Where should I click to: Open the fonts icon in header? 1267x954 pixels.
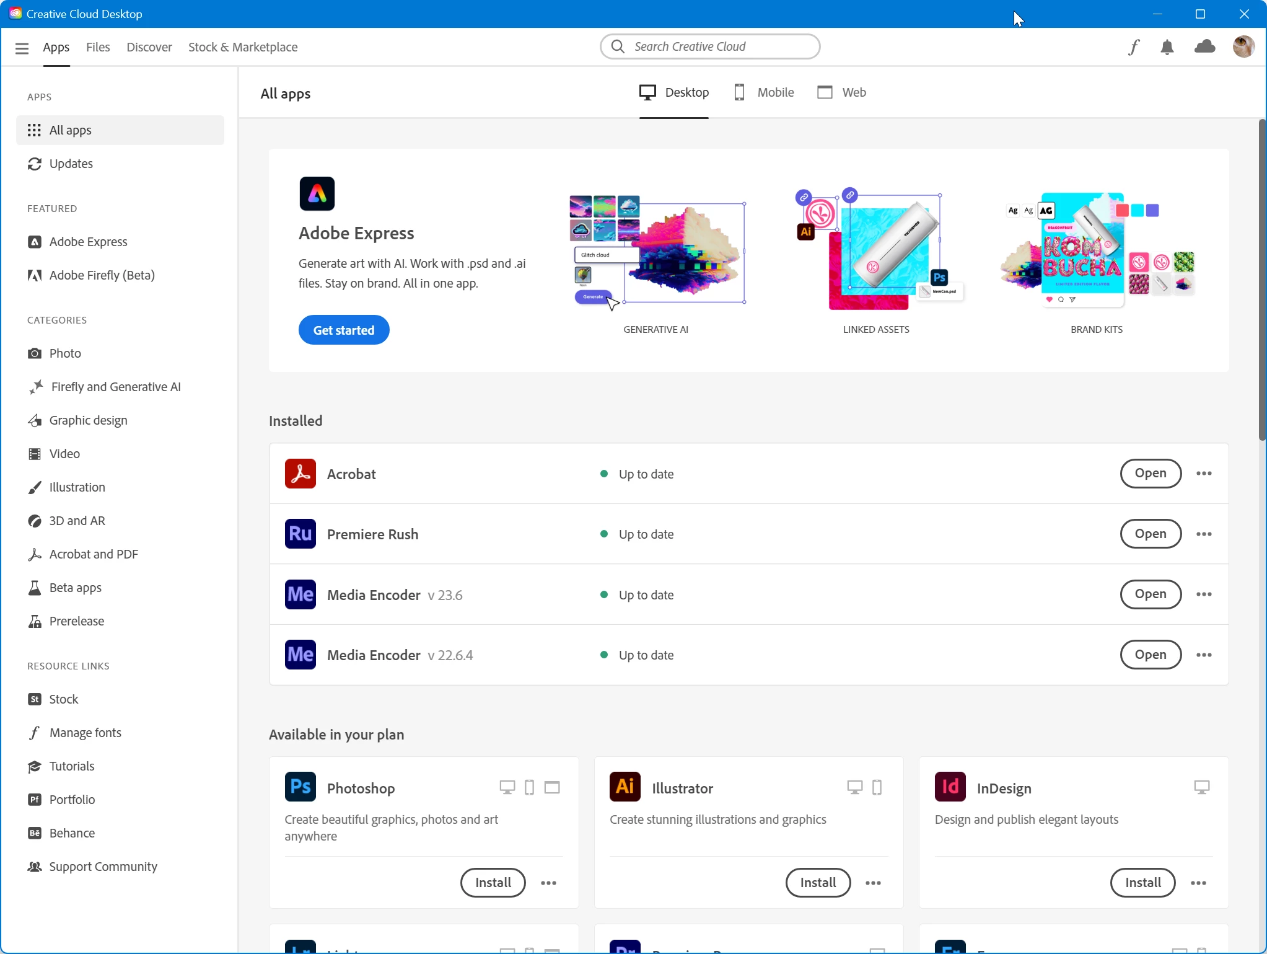[x=1133, y=47]
